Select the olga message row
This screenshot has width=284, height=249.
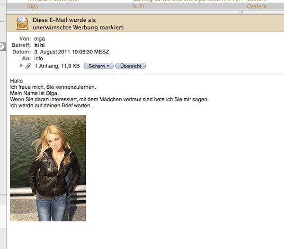[x=145, y=7]
